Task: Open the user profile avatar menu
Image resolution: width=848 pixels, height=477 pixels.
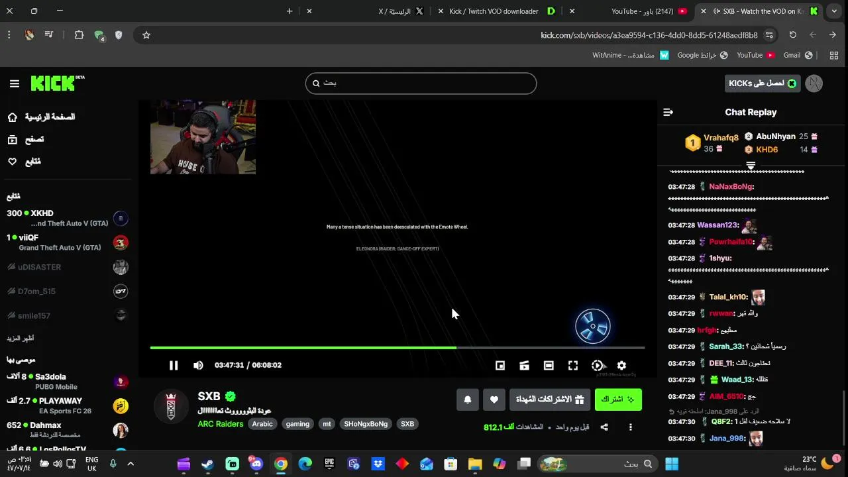Action: [x=814, y=83]
